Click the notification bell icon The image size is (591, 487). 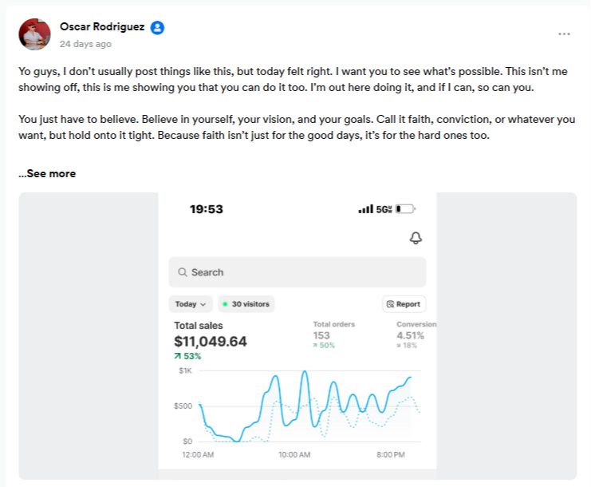tap(415, 239)
